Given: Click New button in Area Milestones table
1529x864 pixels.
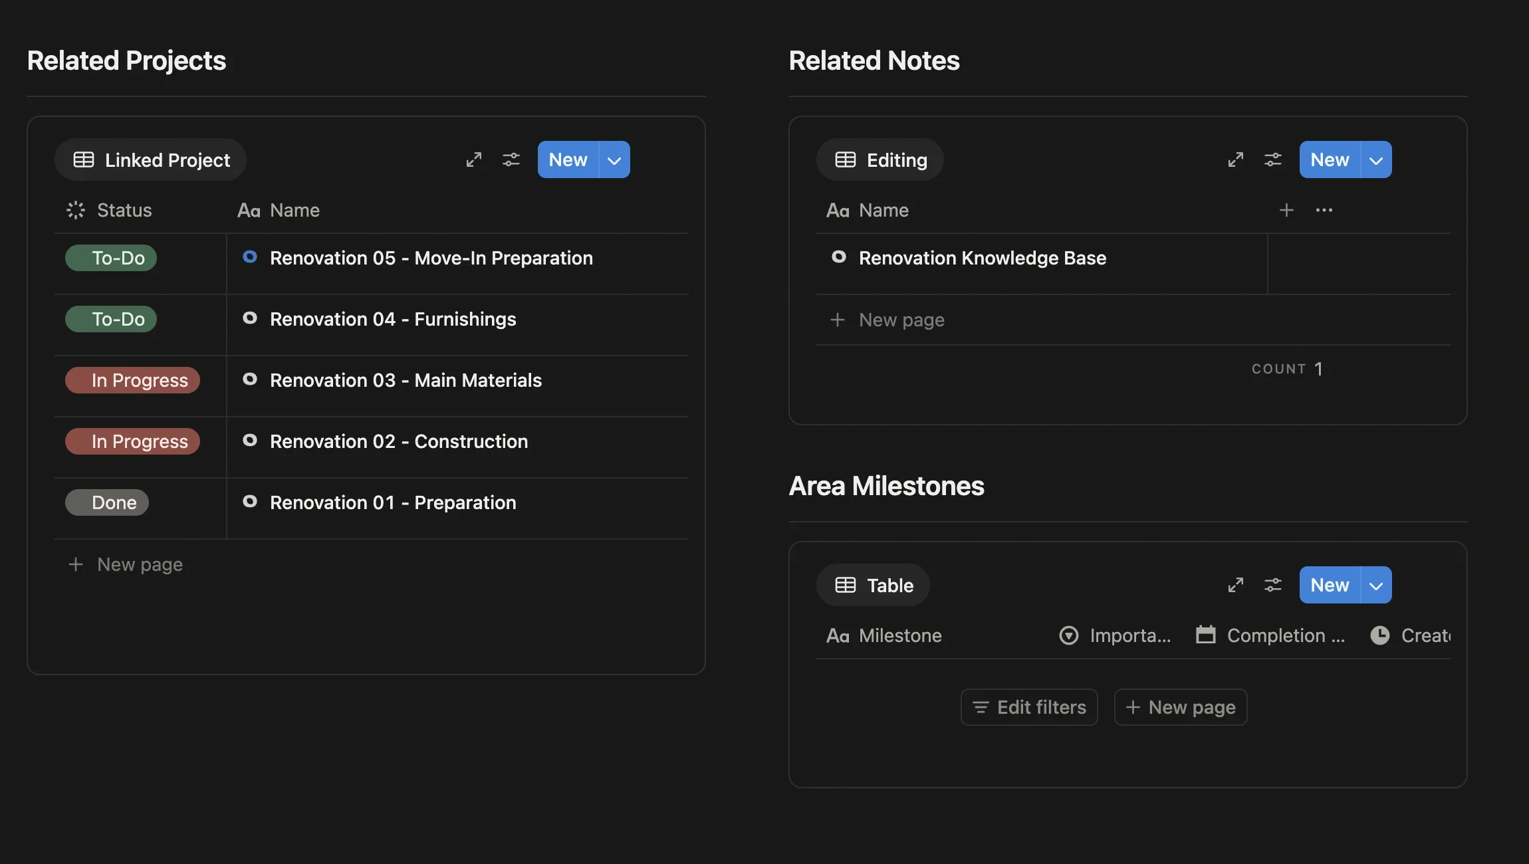Looking at the screenshot, I should (1330, 585).
